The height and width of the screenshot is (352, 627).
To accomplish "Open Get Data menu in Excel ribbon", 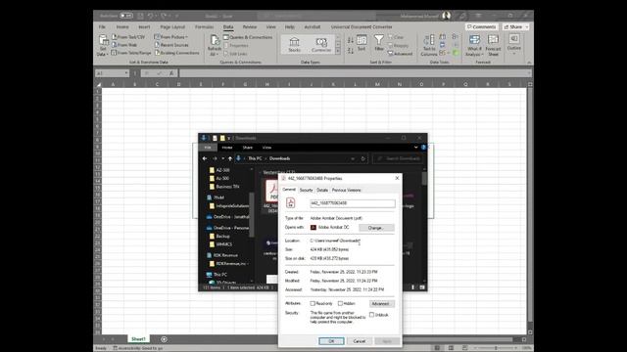I will point(103,45).
